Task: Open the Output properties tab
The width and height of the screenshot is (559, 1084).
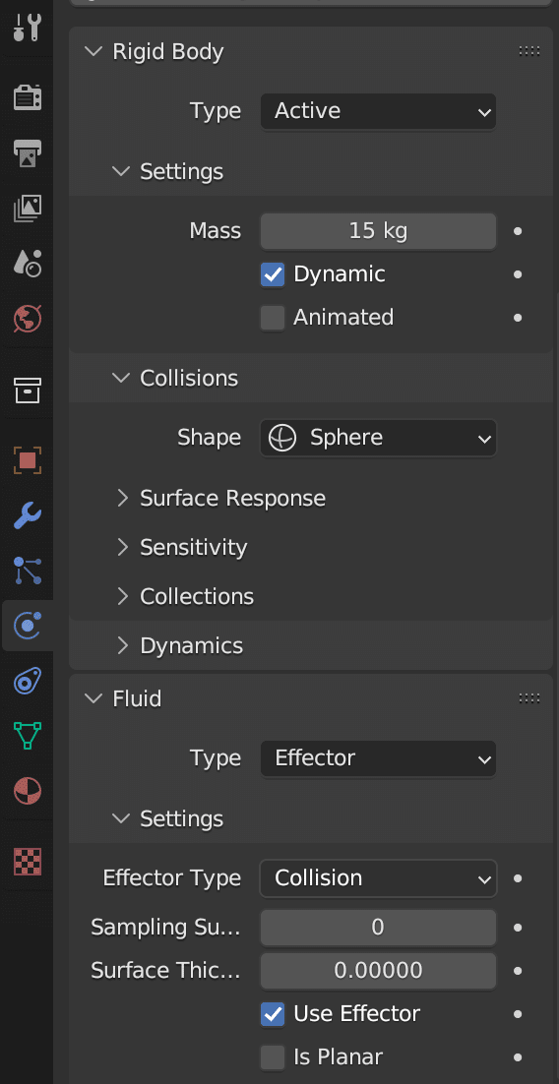Action: [x=28, y=152]
